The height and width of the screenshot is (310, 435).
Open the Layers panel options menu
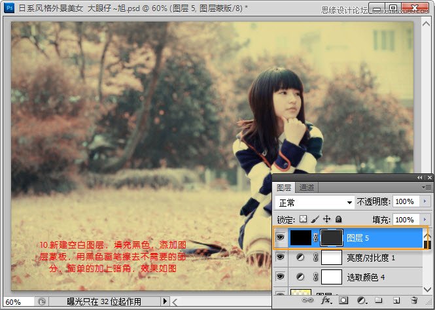click(427, 188)
